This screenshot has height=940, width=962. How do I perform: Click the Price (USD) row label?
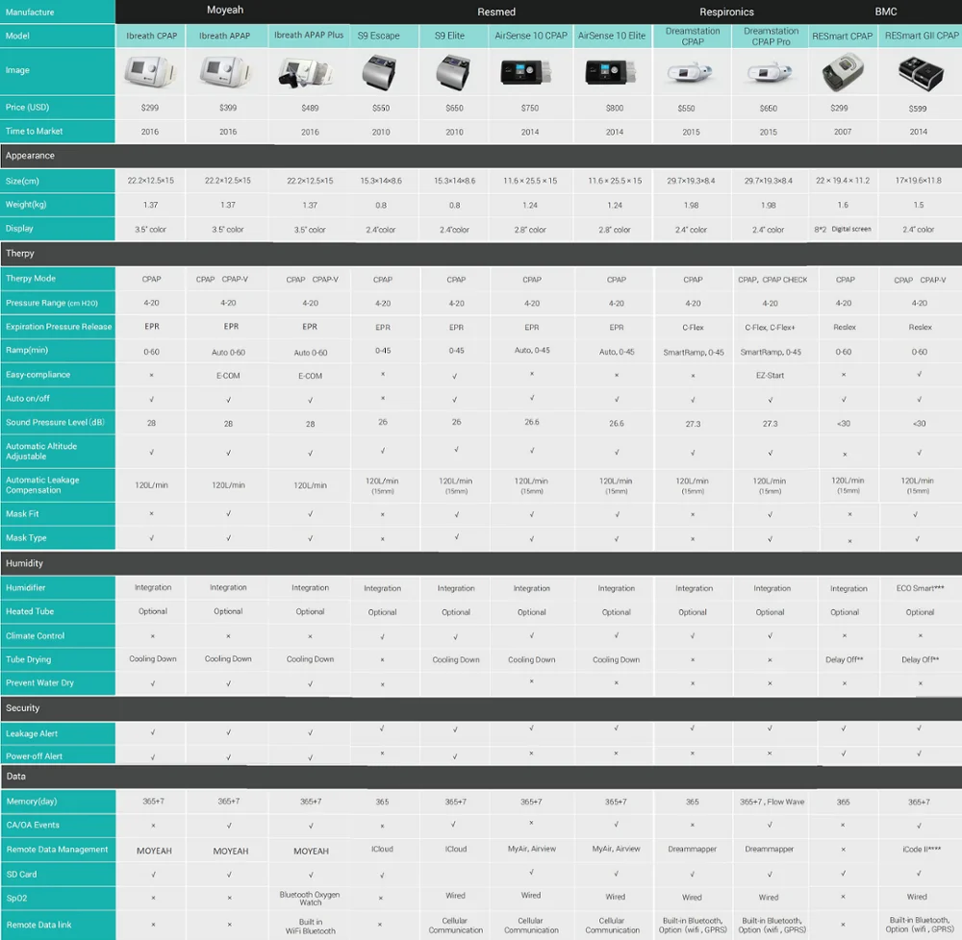click(28, 108)
